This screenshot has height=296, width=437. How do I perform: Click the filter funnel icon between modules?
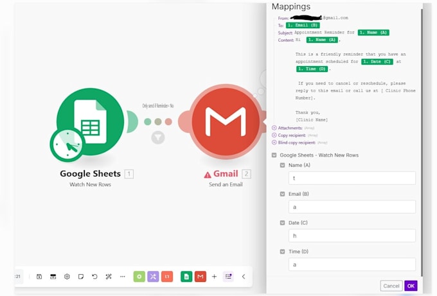click(x=158, y=137)
